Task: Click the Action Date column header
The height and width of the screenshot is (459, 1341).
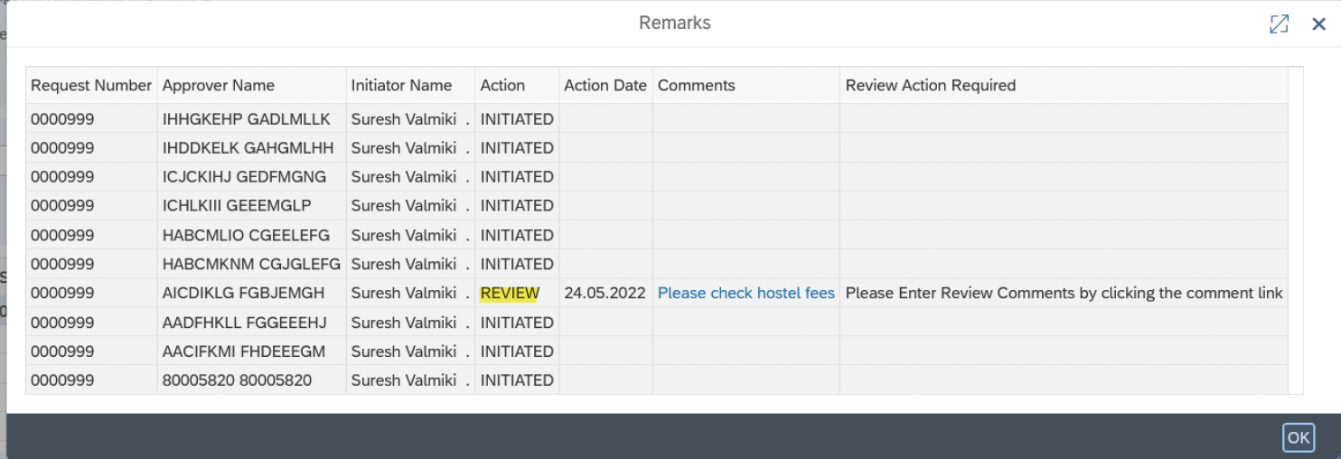Action: pyautogui.click(x=605, y=85)
